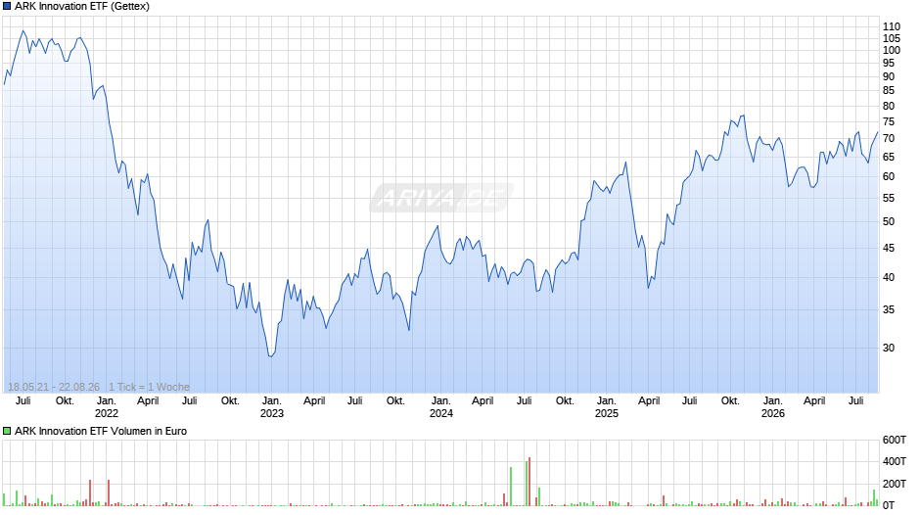Screen dimensions: 920x515
Task: Click the green volume legend square
Action: pyautogui.click(x=7, y=431)
